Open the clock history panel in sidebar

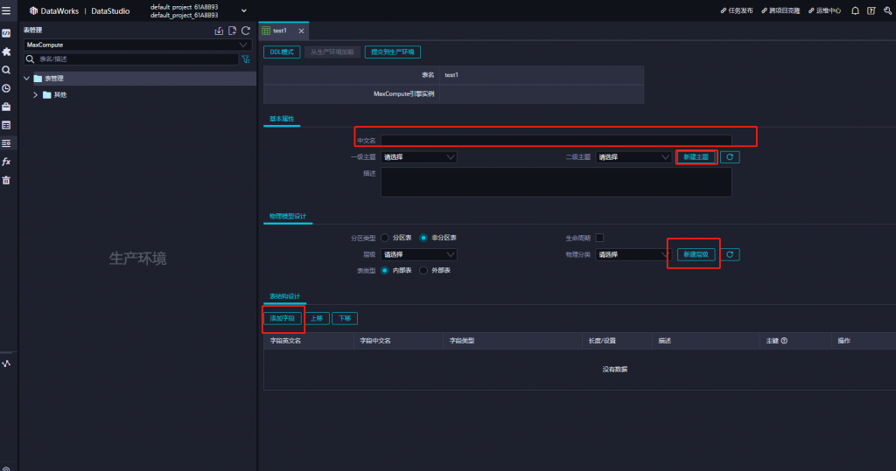click(6, 88)
